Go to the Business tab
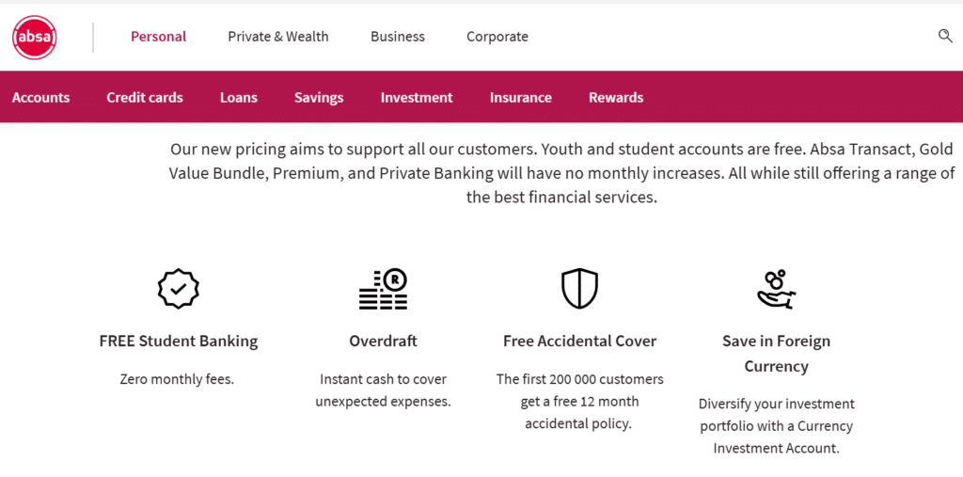This screenshot has height=477, width=963. [x=398, y=37]
